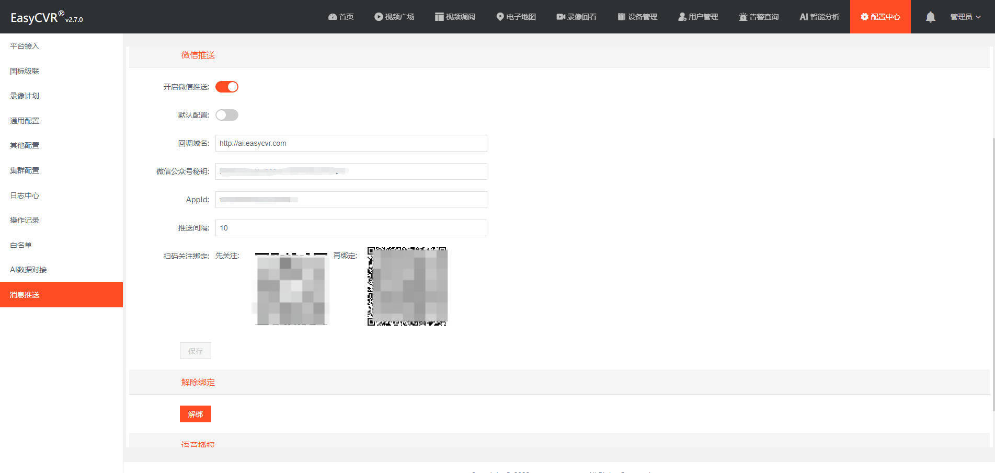Open the notification bell
This screenshot has height=473, width=995.
pos(930,17)
